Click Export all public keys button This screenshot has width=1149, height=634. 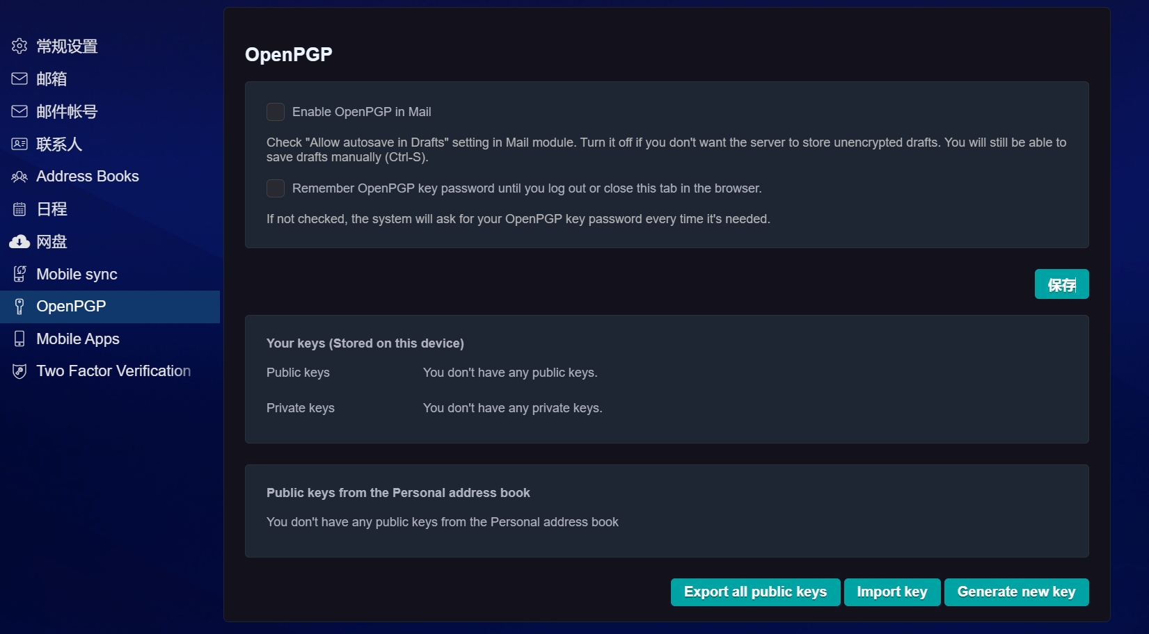[x=755, y=592]
